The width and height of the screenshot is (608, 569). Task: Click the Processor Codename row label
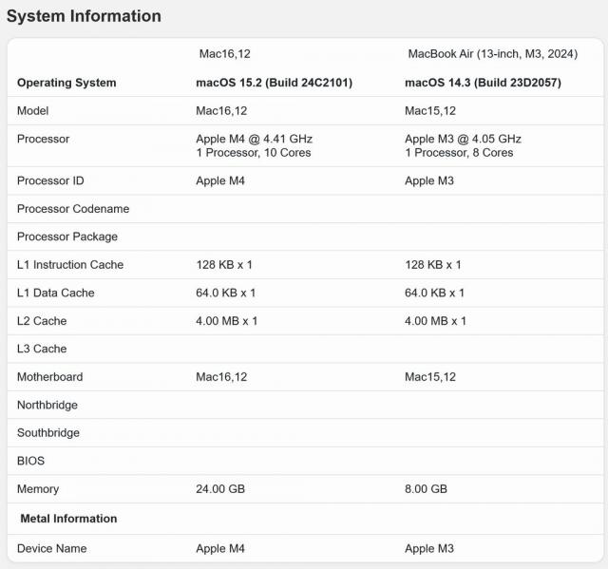(x=73, y=209)
